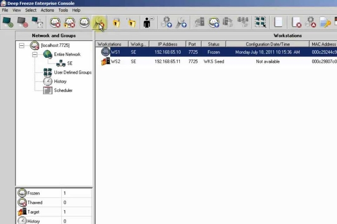The image size is (337, 224).
Task: Sort by the Workg... column header
Action: 139,44
